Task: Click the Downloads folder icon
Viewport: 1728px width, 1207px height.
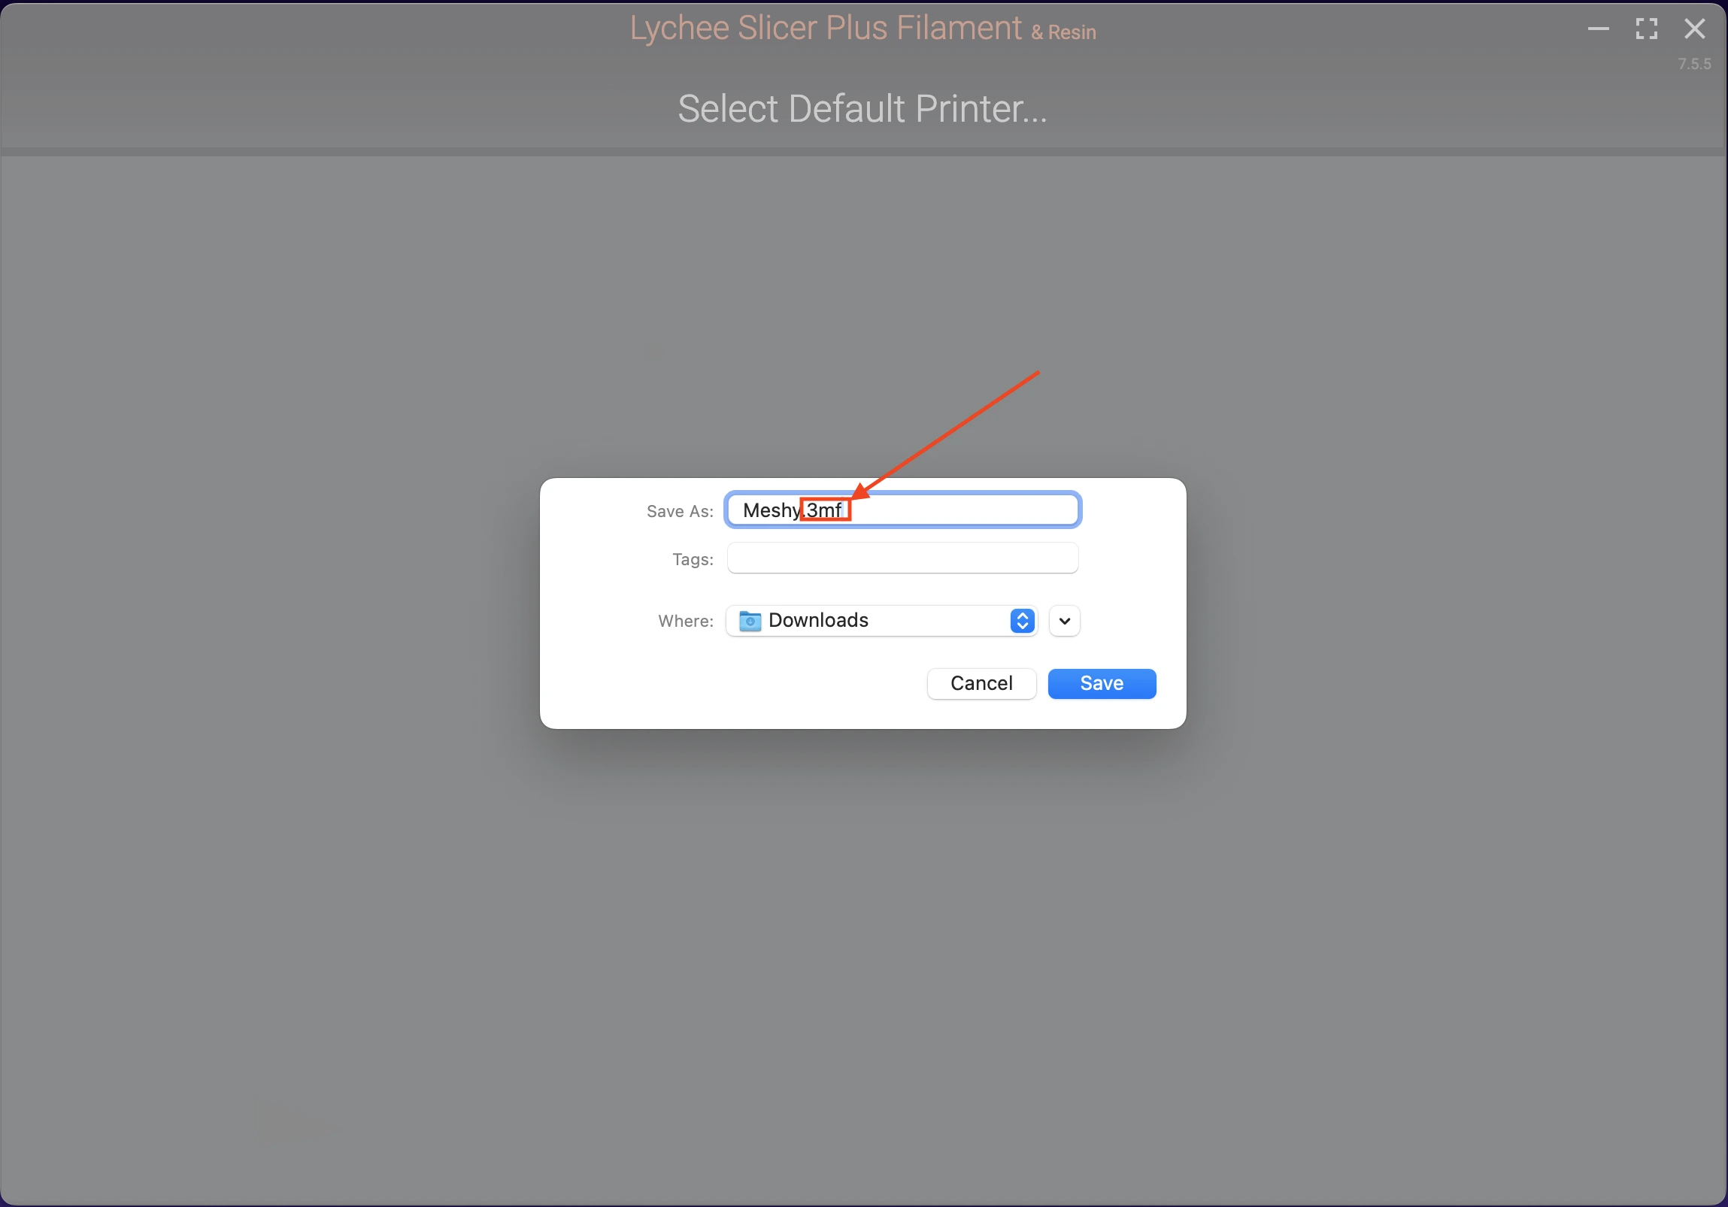Action: [750, 621]
